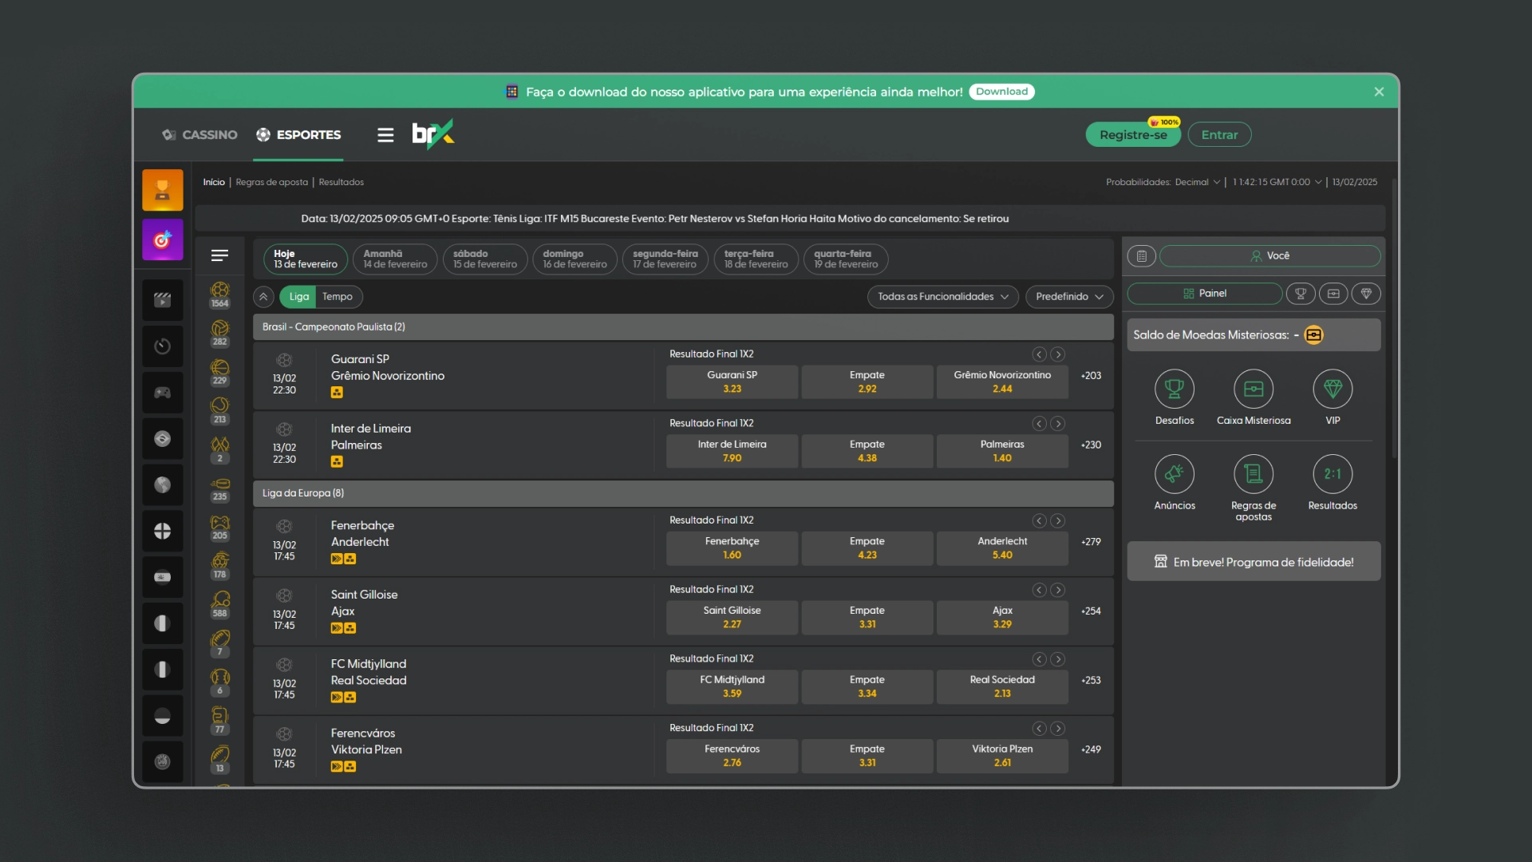Open the bet slip clipboard icon
1532x862 pixels.
tap(1141, 256)
